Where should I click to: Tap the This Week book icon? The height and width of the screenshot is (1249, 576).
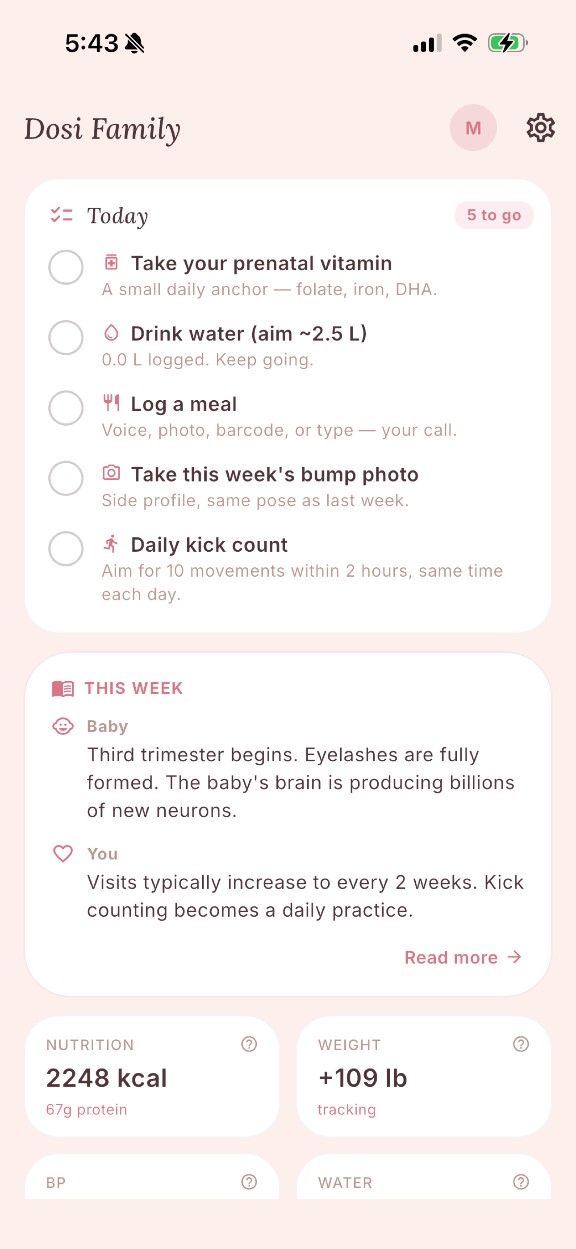(x=63, y=688)
